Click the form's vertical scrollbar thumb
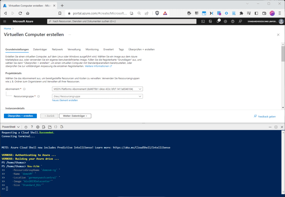285x197 pixels. 283,54
